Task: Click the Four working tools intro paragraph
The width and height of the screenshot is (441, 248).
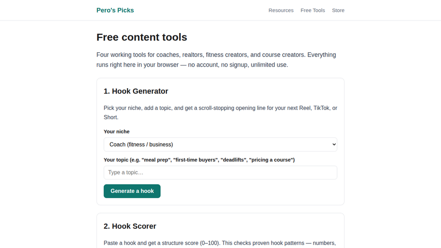Action: pos(216,60)
